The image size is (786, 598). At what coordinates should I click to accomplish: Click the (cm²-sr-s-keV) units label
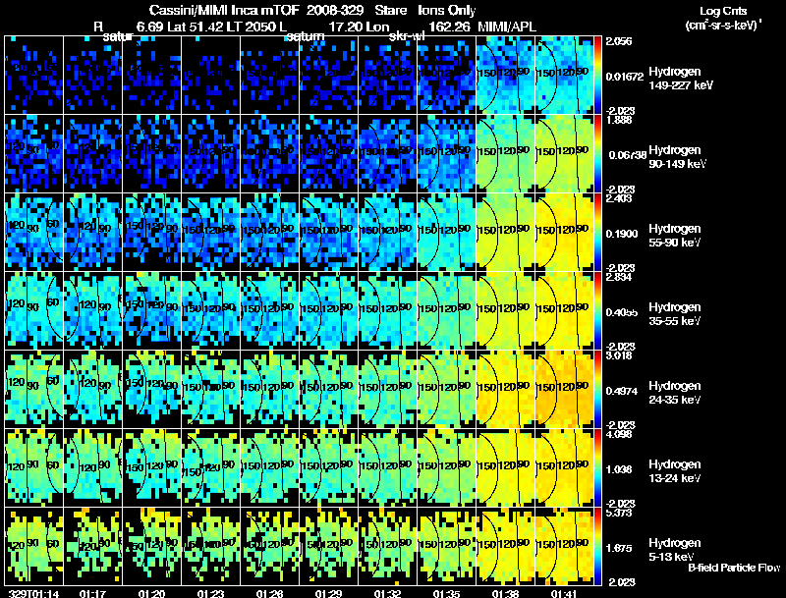click(x=724, y=25)
